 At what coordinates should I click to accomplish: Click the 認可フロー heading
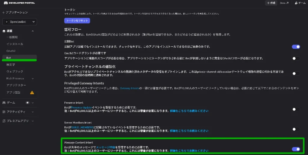pos(73,30)
